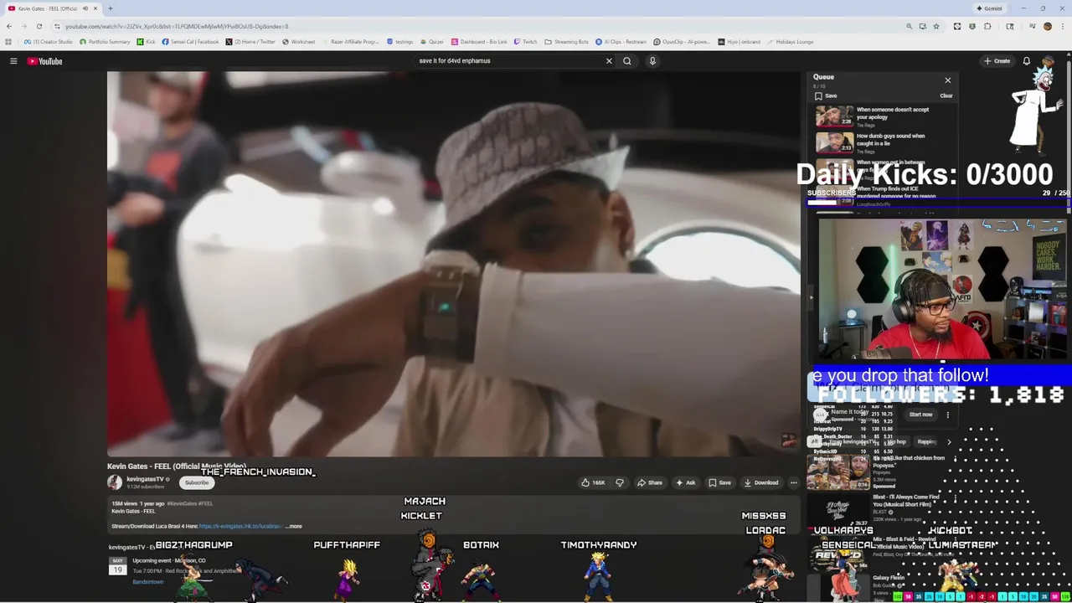The image size is (1072, 603).
Task: Click the Create button in YouTube header
Action: click(x=997, y=61)
